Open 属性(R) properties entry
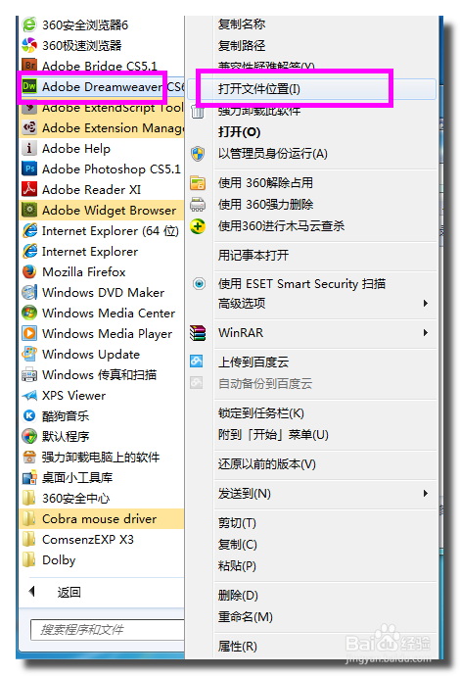This screenshot has width=460, height=676. (237, 647)
